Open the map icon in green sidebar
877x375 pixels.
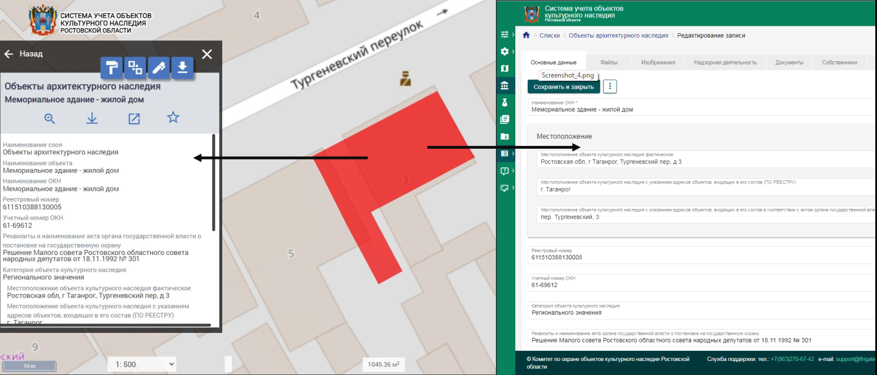tap(505, 68)
